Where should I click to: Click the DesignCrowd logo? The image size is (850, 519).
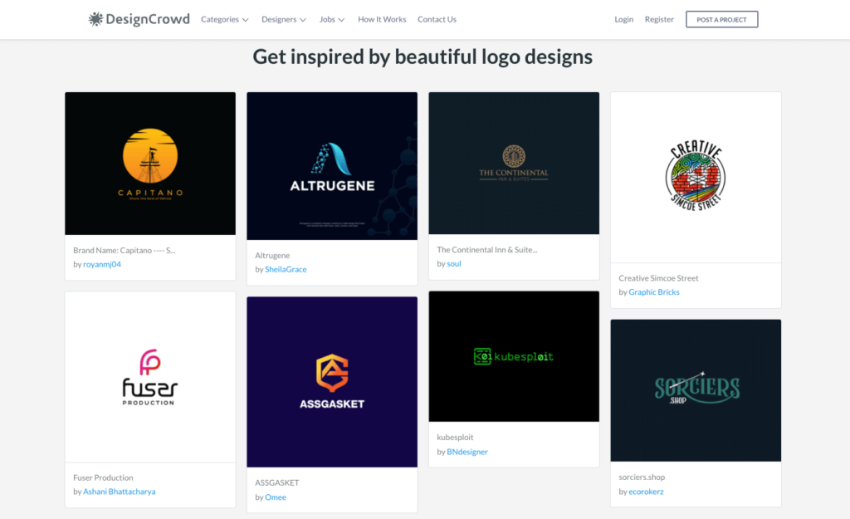[x=139, y=19]
